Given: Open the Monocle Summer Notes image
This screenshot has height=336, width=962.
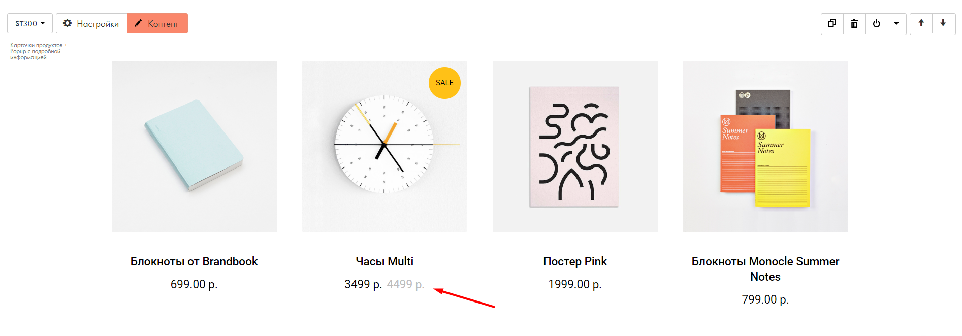Looking at the screenshot, I should click(x=765, y=146).
